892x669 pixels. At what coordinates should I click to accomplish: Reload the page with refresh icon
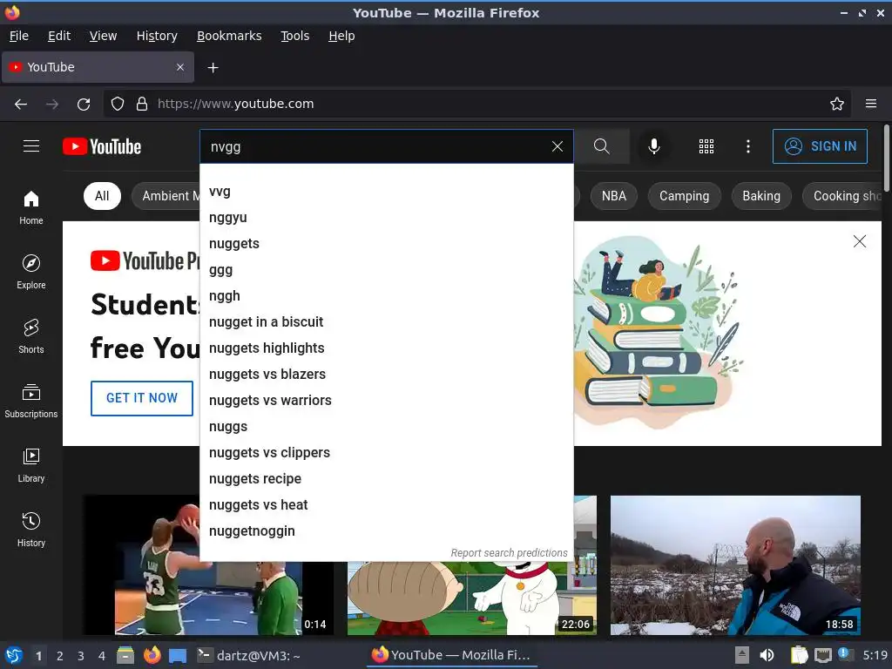coord(84,105)
